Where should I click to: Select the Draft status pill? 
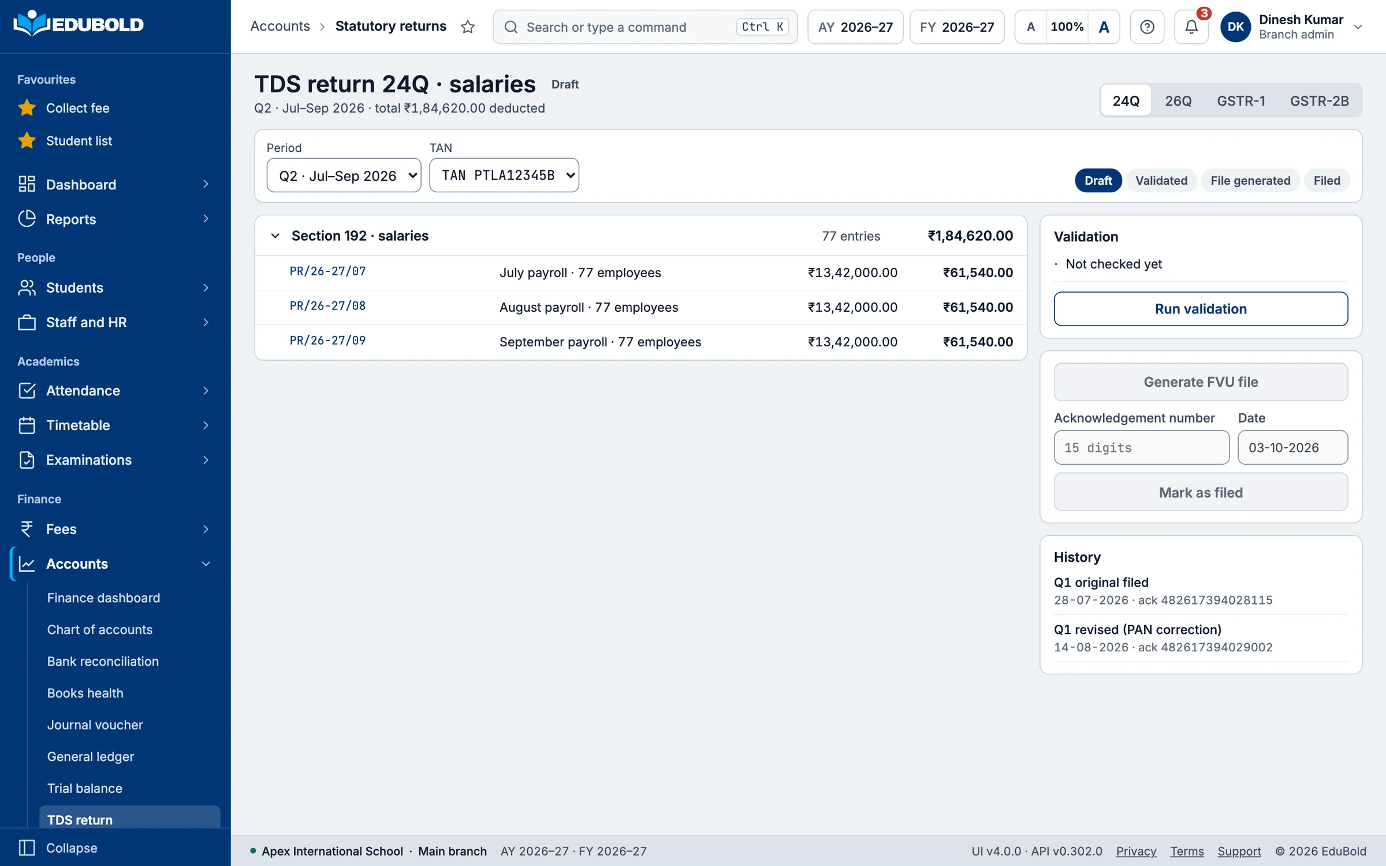[1098, 181]
